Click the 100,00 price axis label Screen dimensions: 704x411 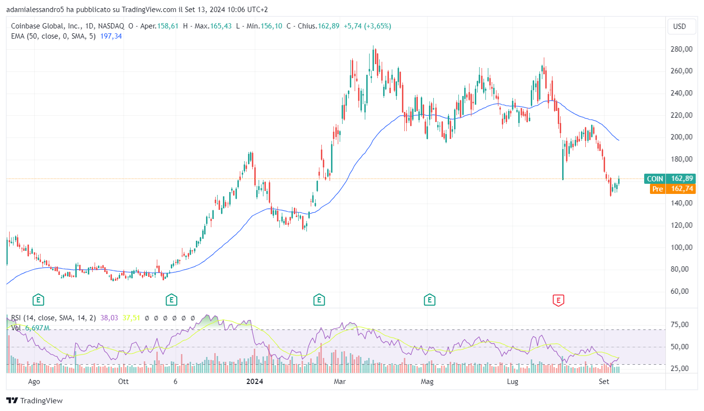pyautogui.click(x=681, y=247)
